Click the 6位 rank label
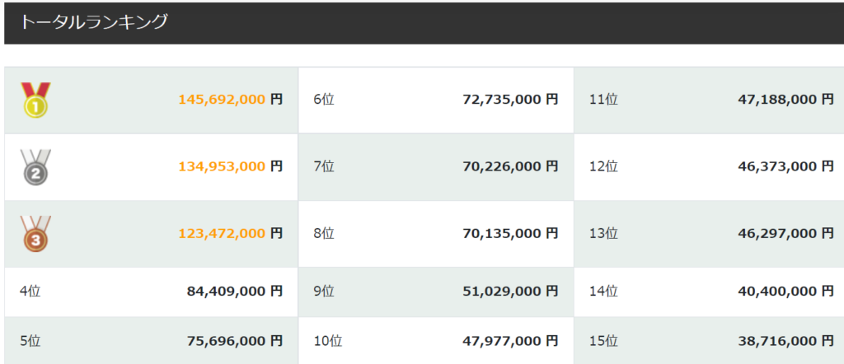844x364 pixels. point(324,100)
